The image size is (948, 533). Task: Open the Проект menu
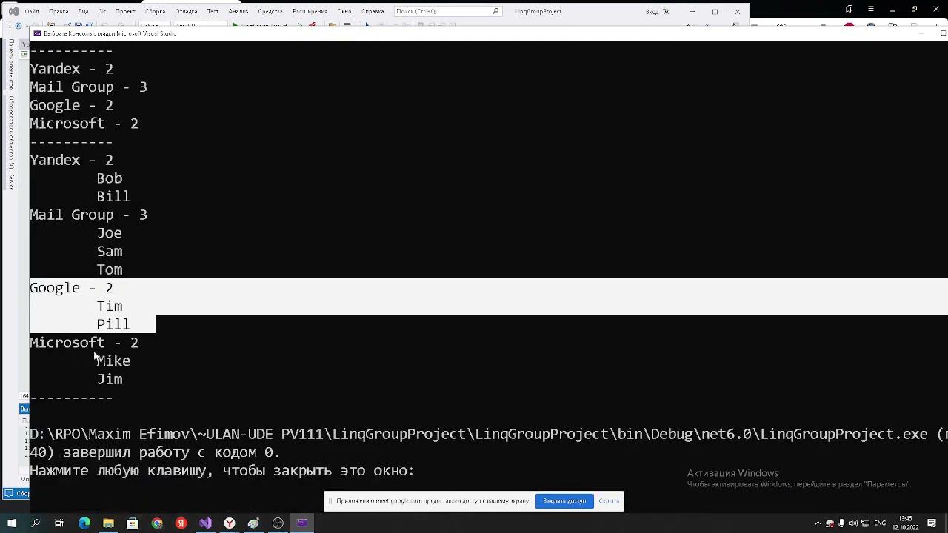click(125, 11)
